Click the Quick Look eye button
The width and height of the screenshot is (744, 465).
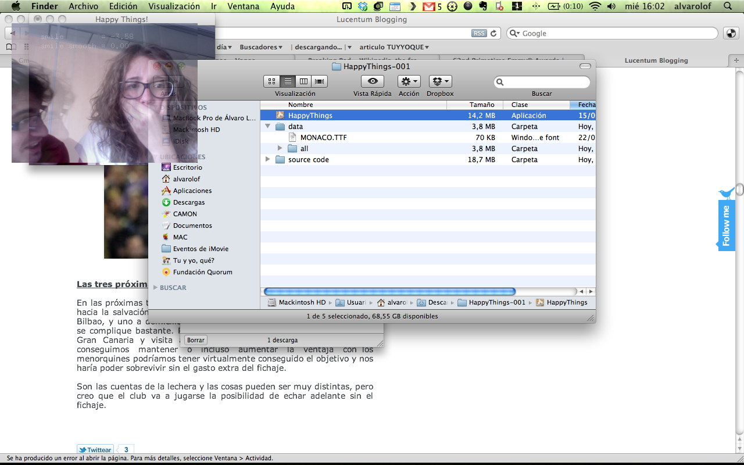pos(372,81)
